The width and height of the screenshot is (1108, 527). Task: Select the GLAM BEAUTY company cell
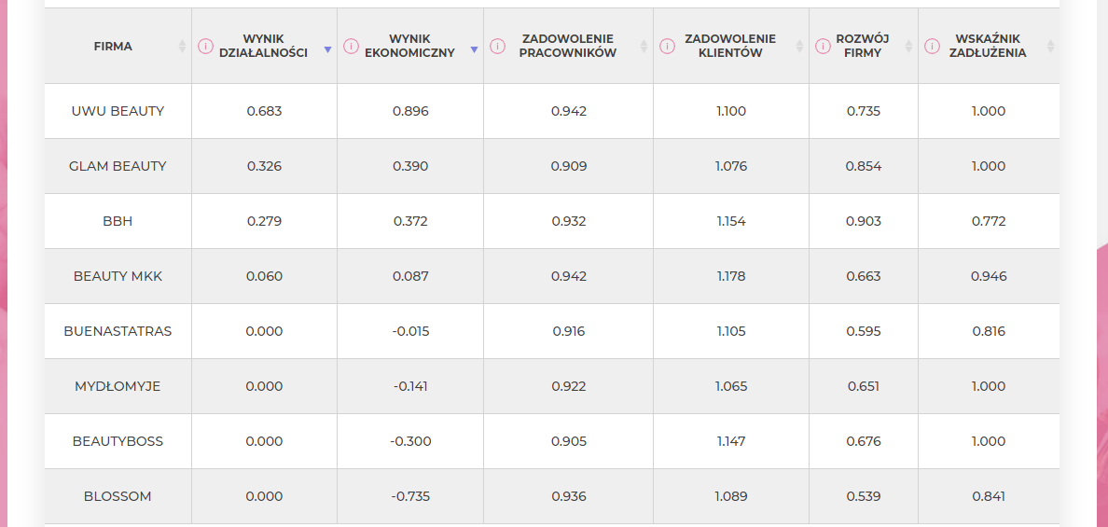[x=118, y=167]
